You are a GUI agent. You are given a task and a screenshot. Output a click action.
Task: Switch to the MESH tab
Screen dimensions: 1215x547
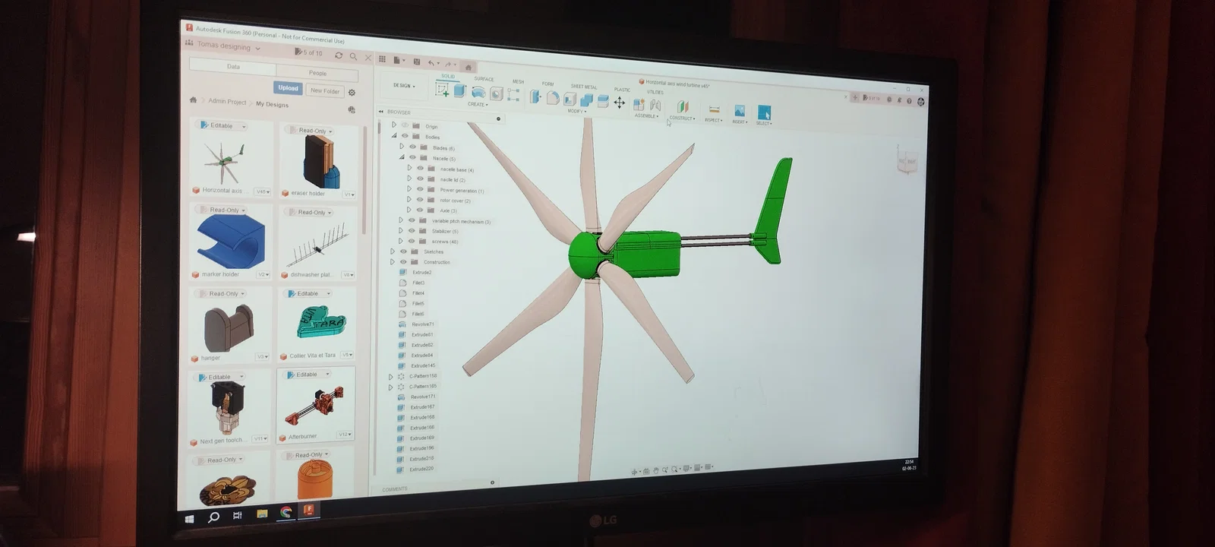click(x=518, y=81)
